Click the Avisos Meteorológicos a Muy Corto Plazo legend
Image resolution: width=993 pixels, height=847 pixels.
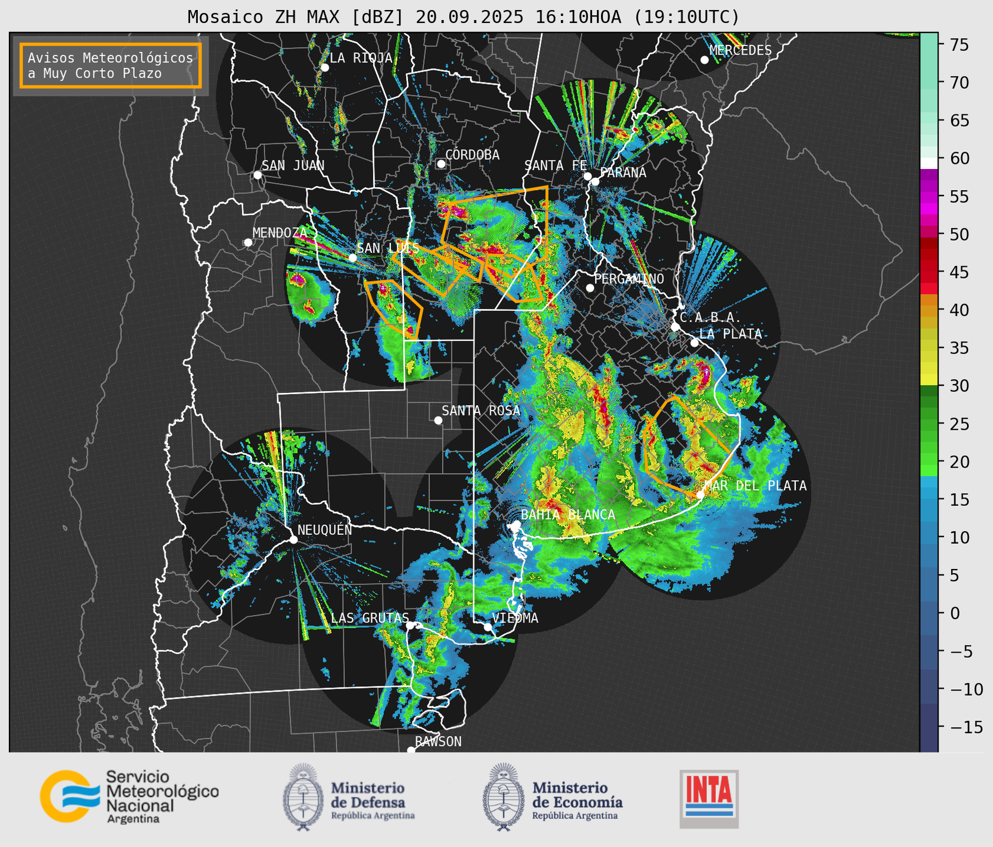pyautogui.click(x=111, y=65)
